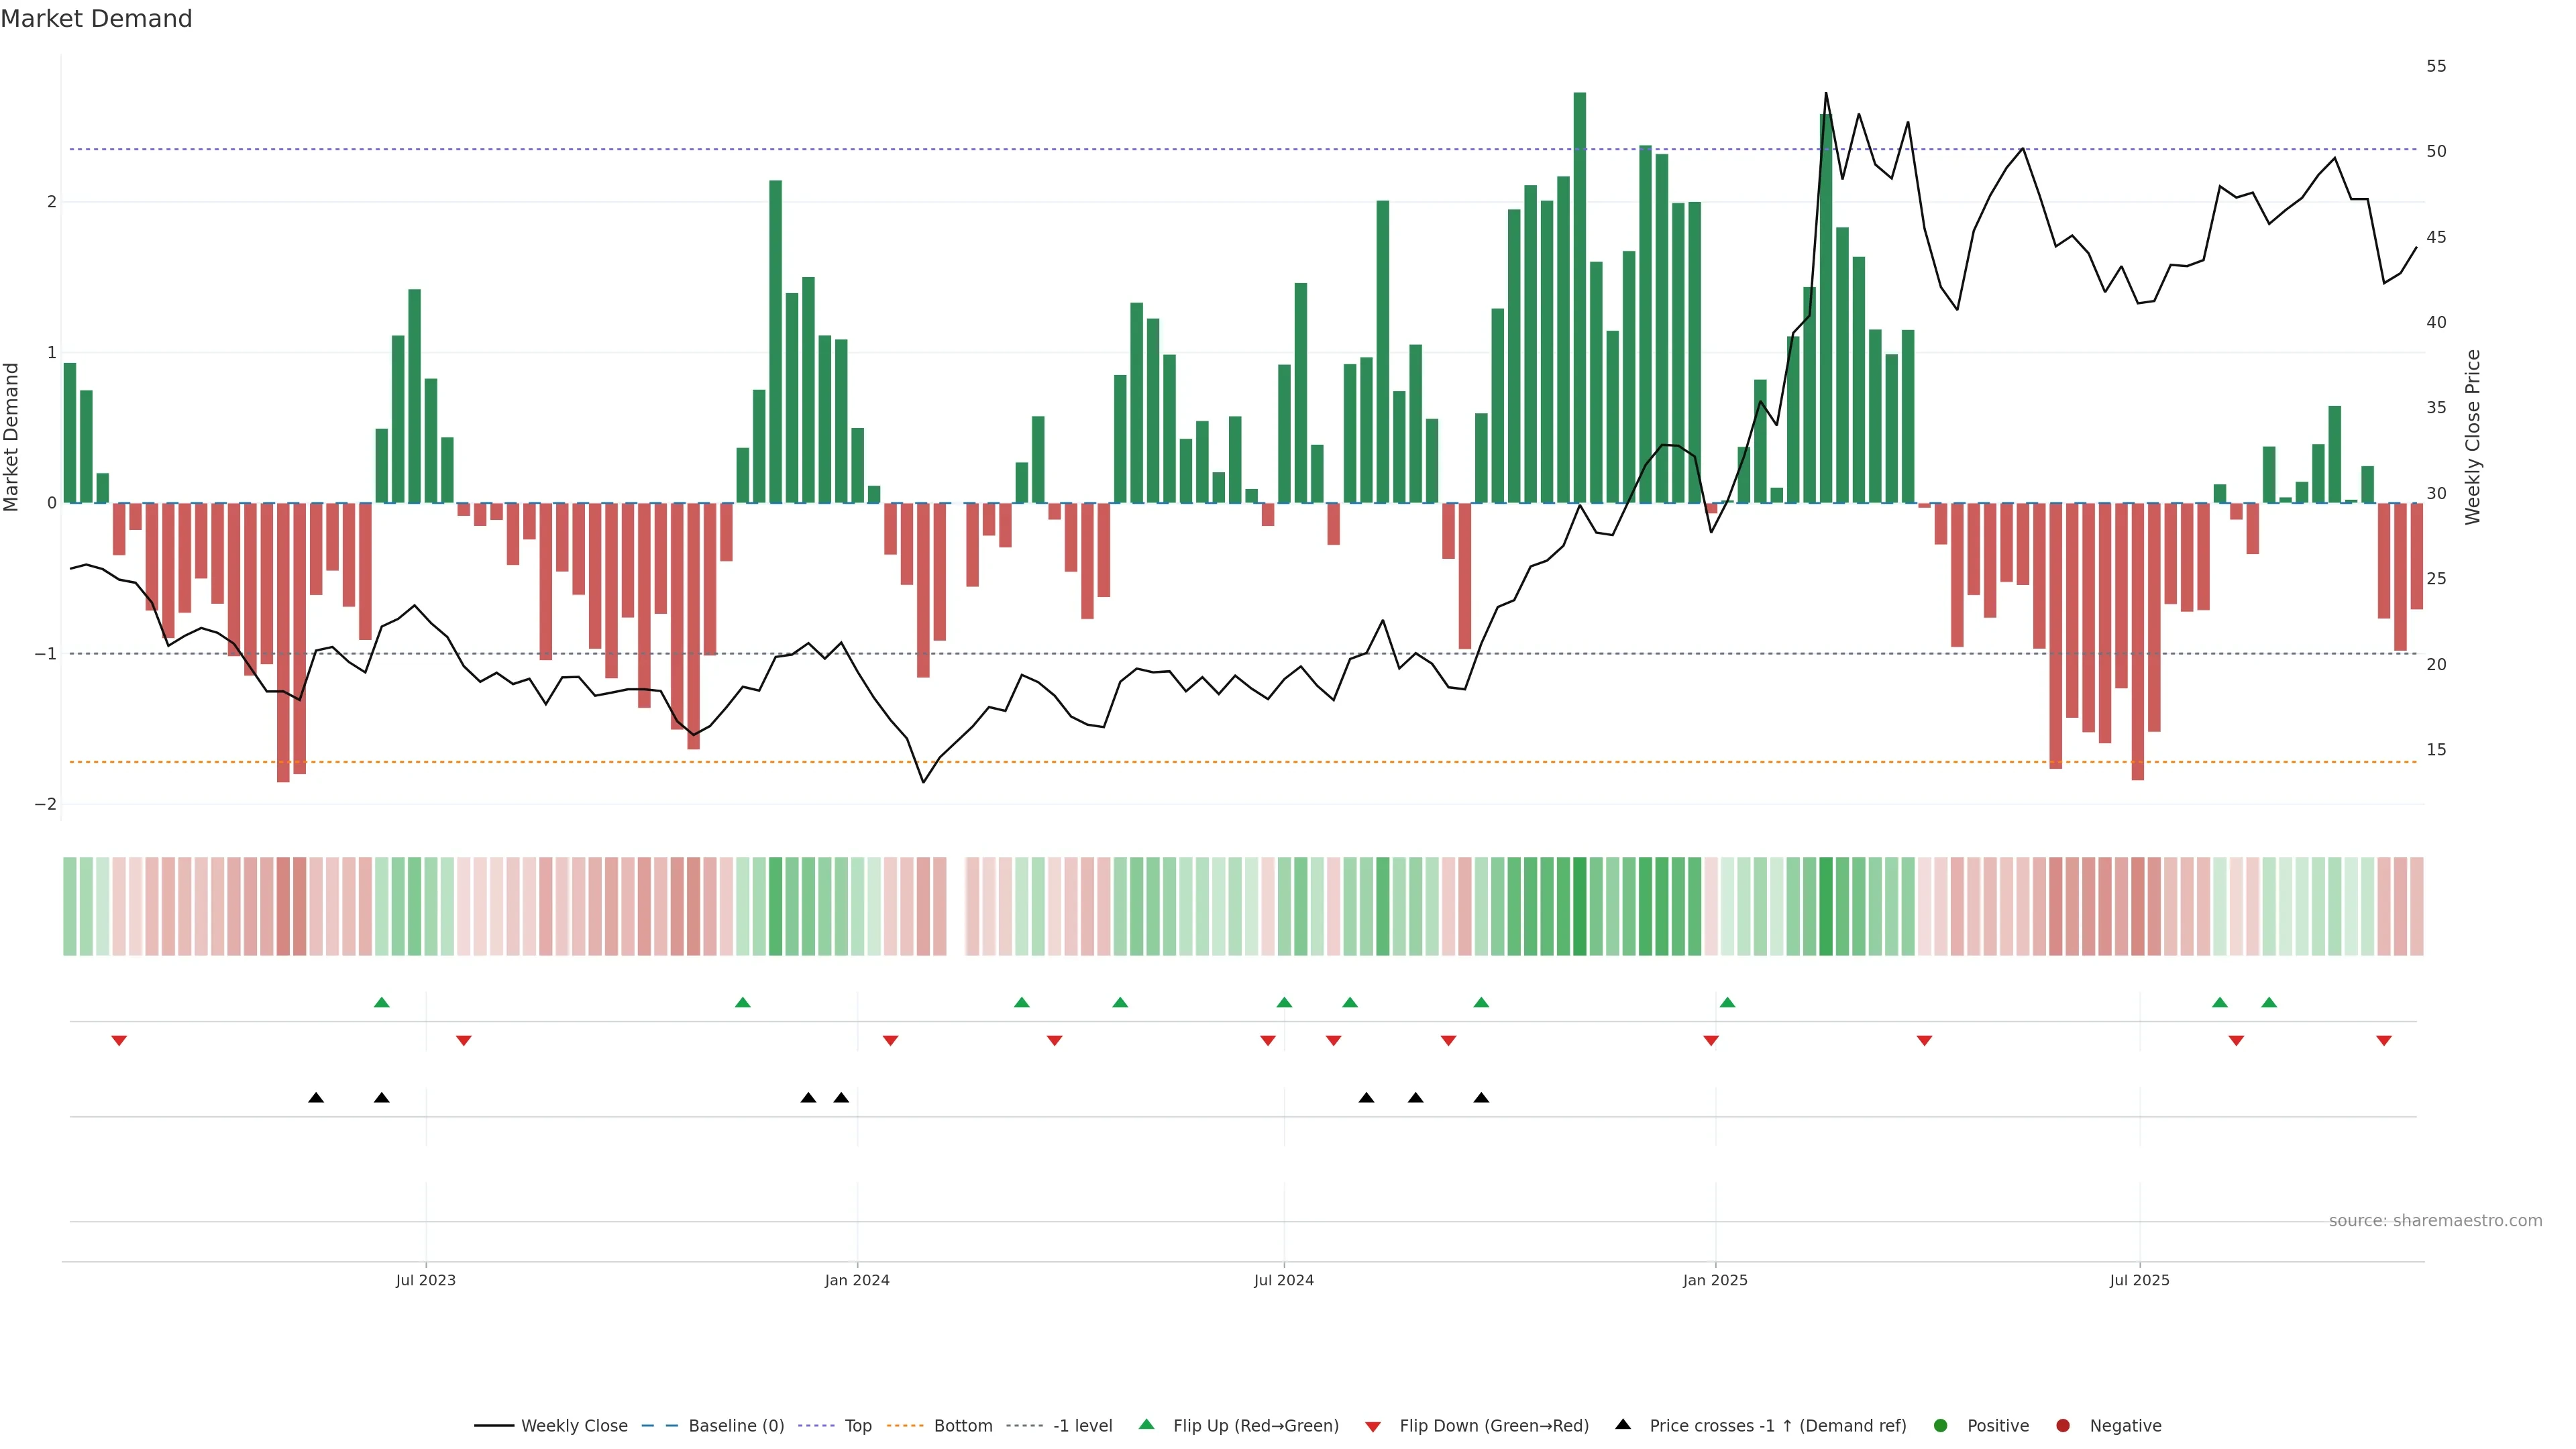
Task: Click the green Positive circle legend icon
Action: [1941, 1426]
